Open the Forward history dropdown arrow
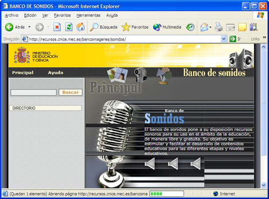 coord(48,27)
